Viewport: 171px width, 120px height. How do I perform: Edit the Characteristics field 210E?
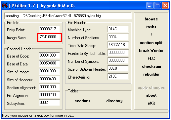[x=118, y=76]
